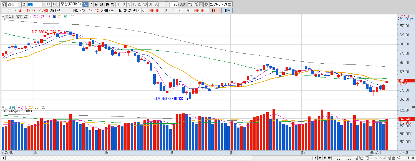Click the 3 interval button
This screenshot has height=161, width=416.
tap(124, 4)
